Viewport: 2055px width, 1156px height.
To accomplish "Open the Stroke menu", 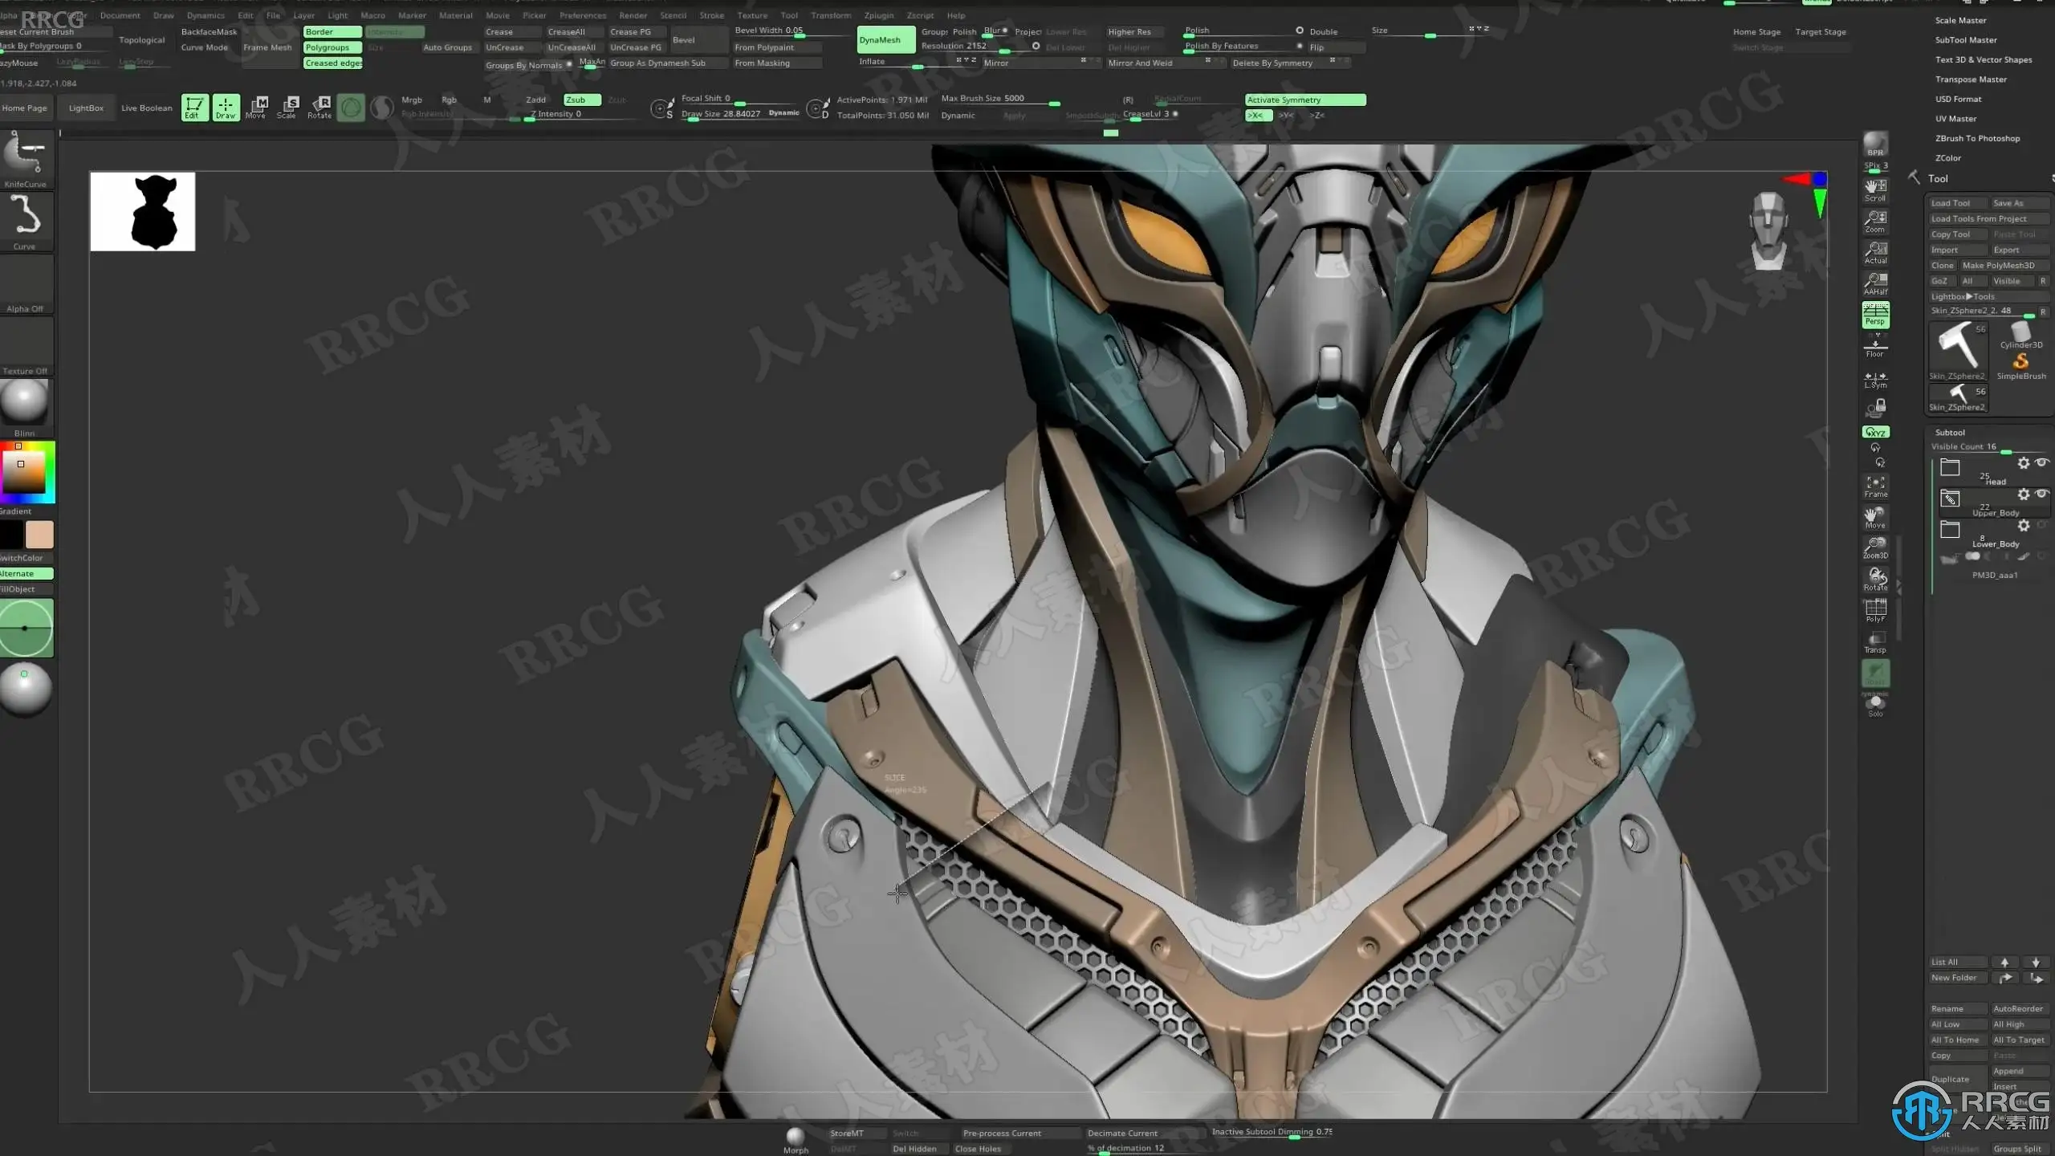I will [711, 15].
